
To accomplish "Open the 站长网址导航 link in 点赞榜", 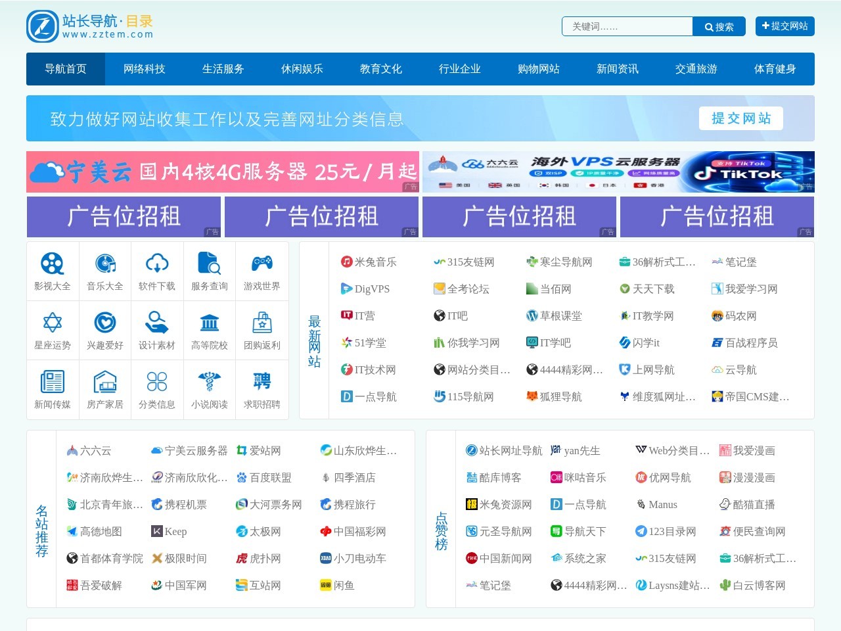I will click(x=511, y=450).
